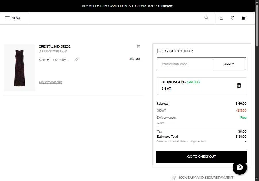Open ORIENTAL MIDI DRESS title

(55, 46)
